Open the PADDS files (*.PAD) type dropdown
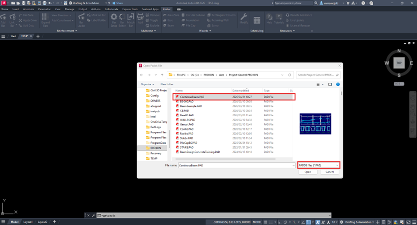This screenshot has width=417, height=225. click(319, 166)
